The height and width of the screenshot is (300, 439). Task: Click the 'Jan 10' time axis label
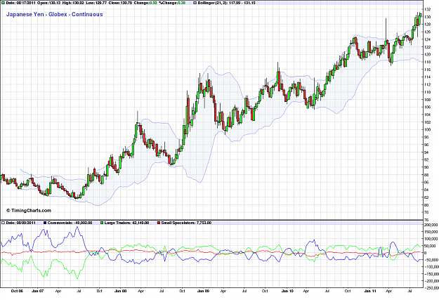[287, 291]
